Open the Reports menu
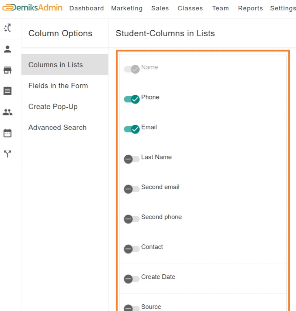 250,8
